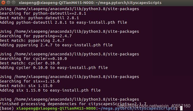193x111 pixels.
Task: Click the green xiaopeng@xiaopeng prompt text
Action: click(x=56, y=108)
